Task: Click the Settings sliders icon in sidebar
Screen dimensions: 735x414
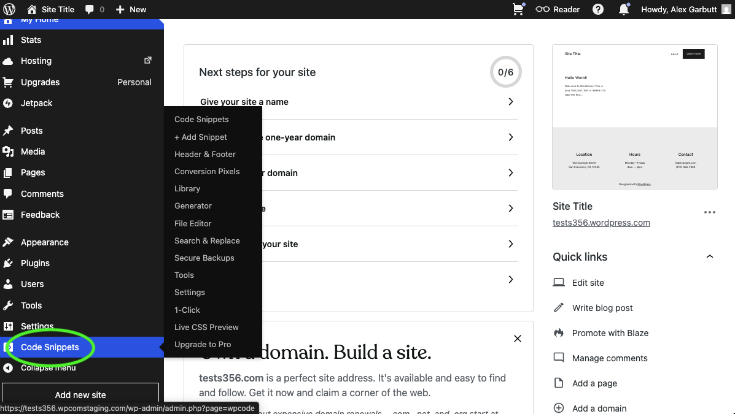Action: 8,326
